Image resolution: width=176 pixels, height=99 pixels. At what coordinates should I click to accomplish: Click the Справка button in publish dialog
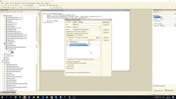tap(106, 40)
